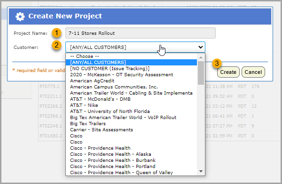Click the yellow step 1 marker
282x184 pixels.
click(57, 33)
